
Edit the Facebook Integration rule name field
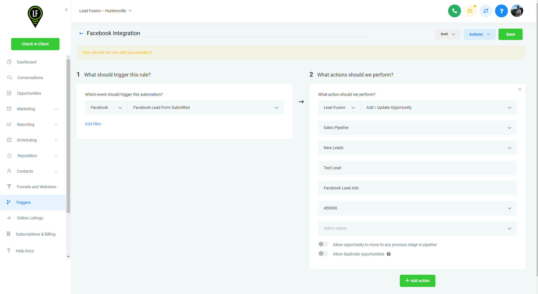[227, 33]
